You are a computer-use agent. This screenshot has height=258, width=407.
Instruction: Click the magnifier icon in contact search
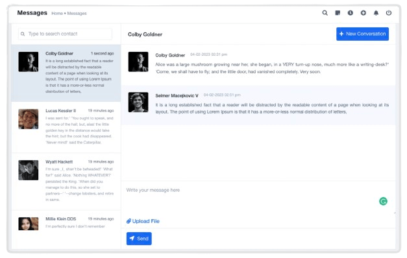point(23,34)
